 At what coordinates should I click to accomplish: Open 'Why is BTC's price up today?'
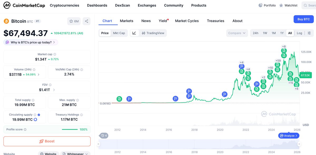coord(31,42)
